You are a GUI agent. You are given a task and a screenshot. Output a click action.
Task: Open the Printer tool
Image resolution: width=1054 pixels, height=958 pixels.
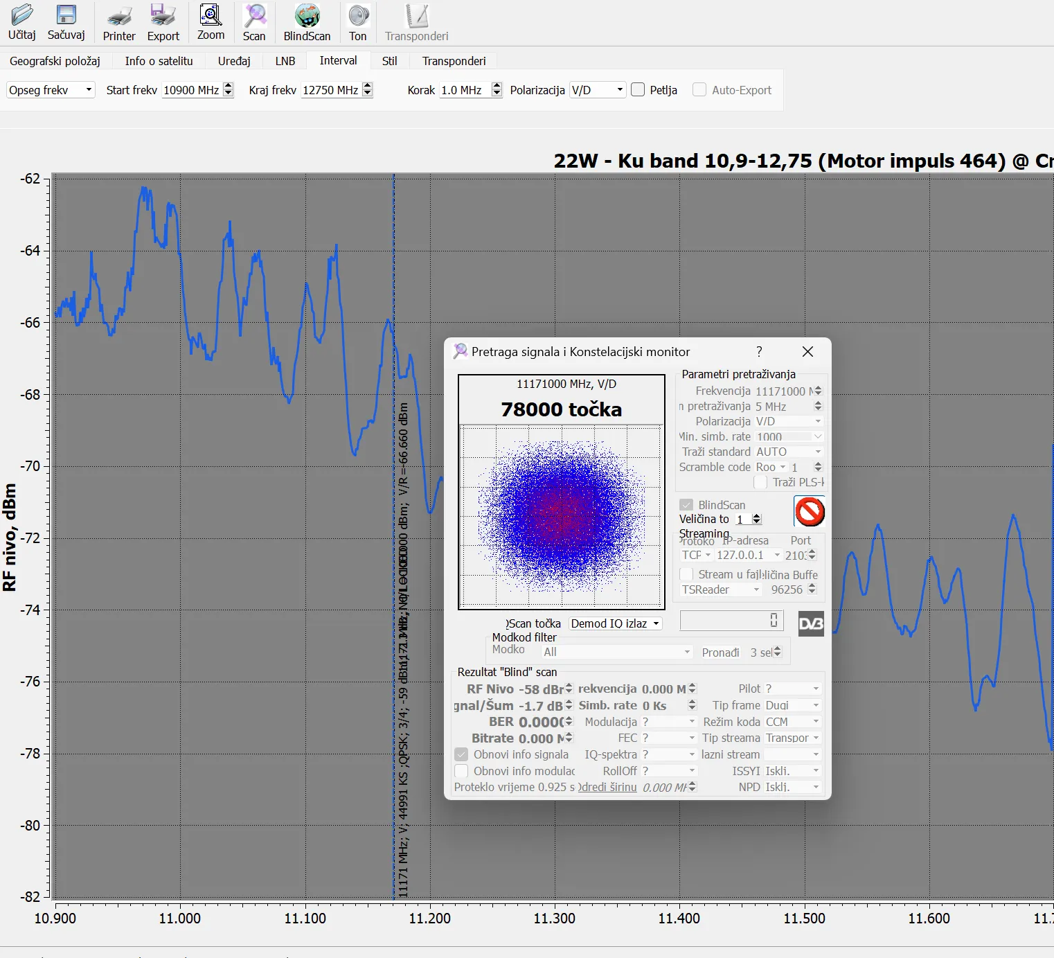(119, 16)
